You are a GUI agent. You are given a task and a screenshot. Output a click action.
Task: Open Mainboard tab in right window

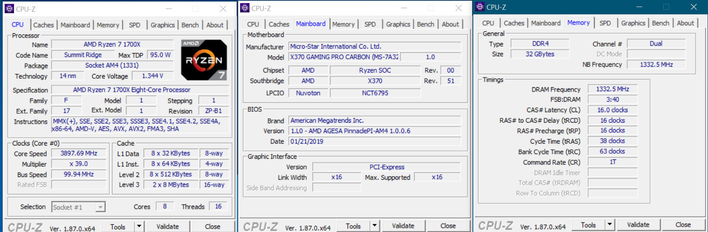[546, 23]
